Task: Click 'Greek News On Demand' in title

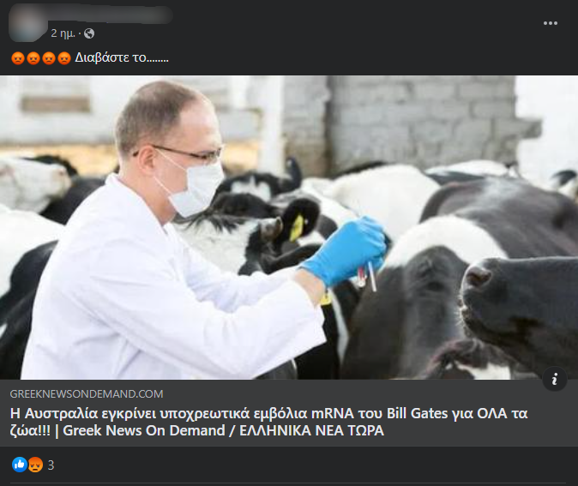Action: click(144, 430)
